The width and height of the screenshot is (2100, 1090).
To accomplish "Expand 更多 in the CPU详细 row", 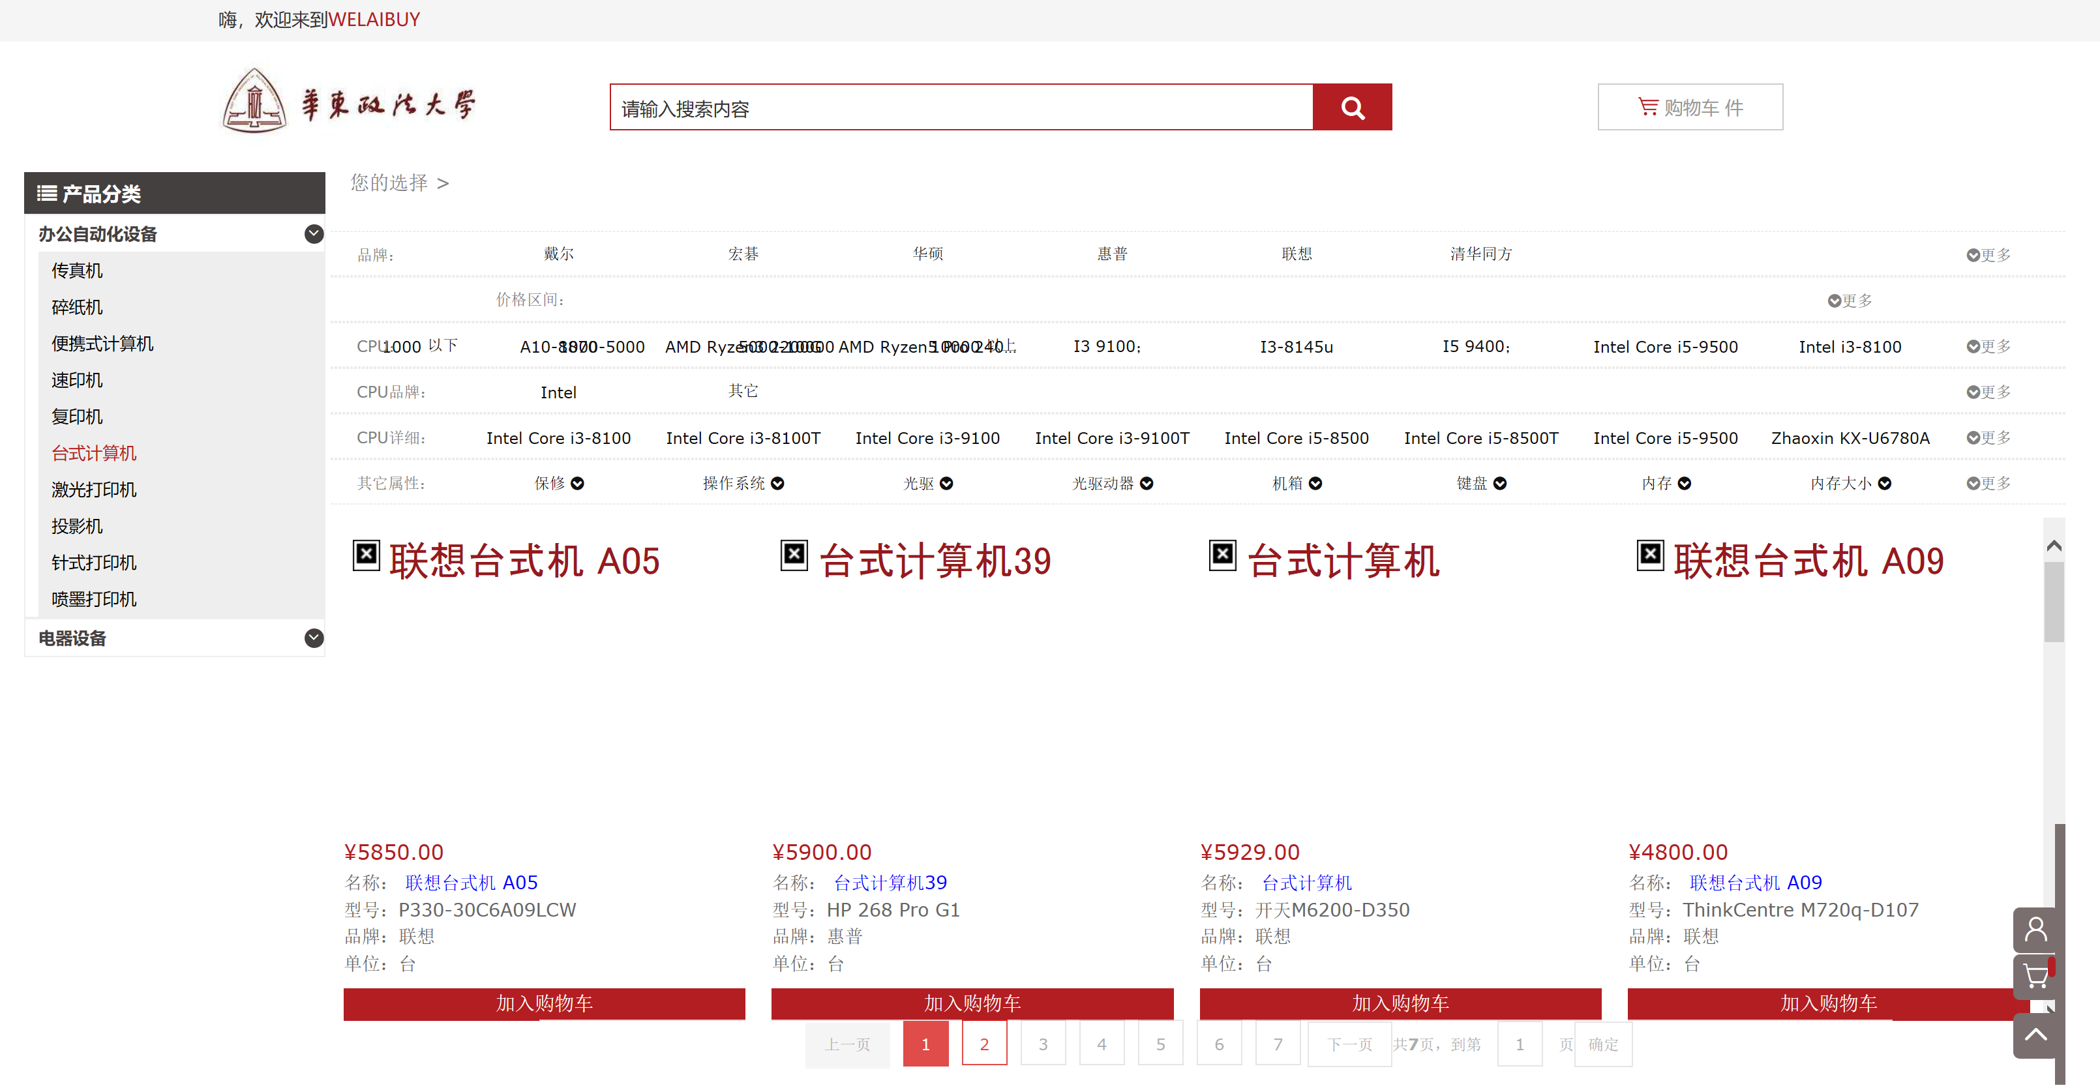I will tap(1988, 437).
